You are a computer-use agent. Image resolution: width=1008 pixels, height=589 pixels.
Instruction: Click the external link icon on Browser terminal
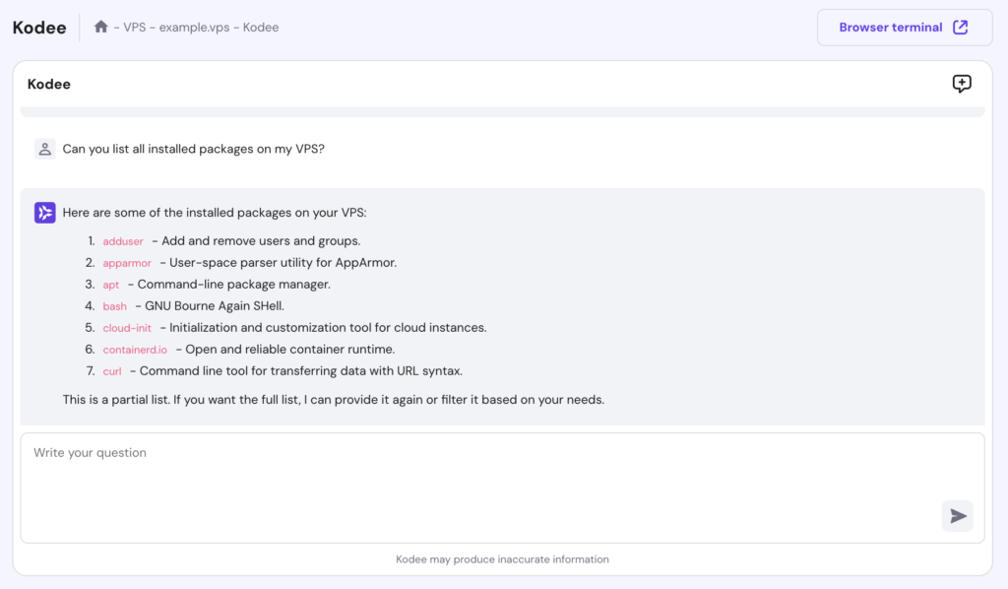[x=961, y=28]
